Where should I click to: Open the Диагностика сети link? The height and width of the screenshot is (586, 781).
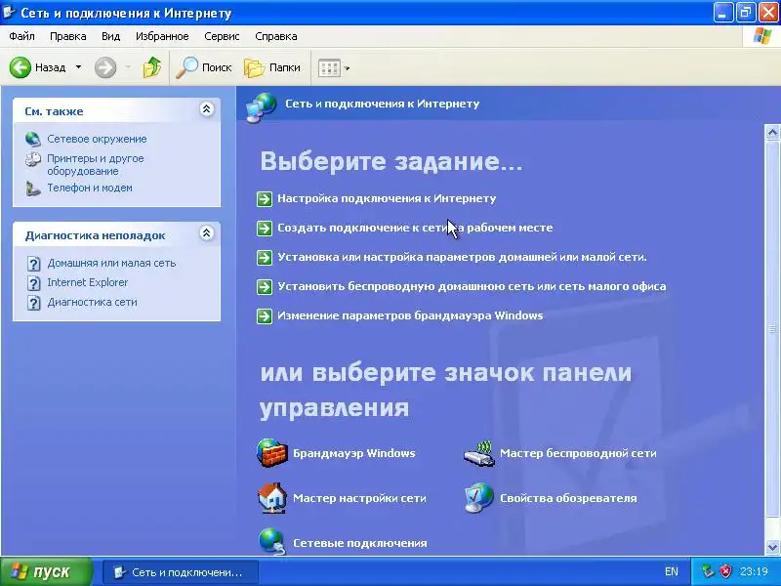pyautogui.click(x=92, y=302)
